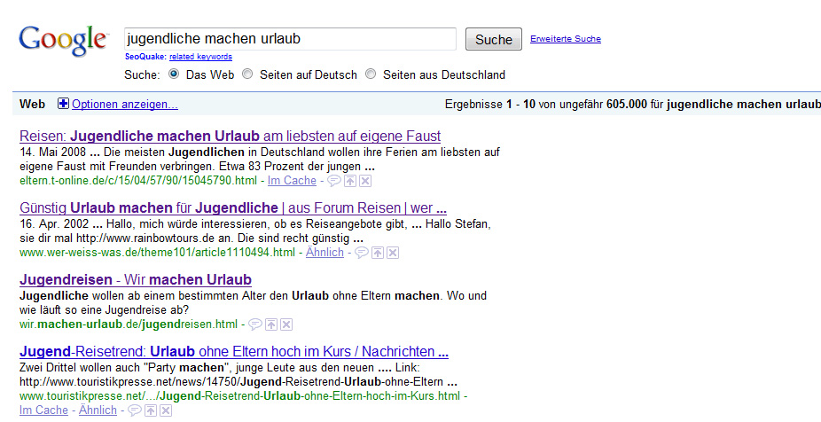Viewport: 821px width, 422px height.
Task: Remove the touristikpresse.net result with X icon
Action: pyautogui.click(x=166, y=410)
